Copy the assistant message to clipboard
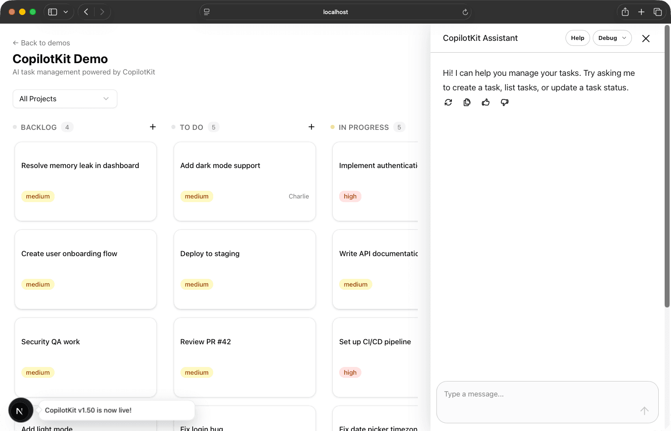 tap(467, 102)
